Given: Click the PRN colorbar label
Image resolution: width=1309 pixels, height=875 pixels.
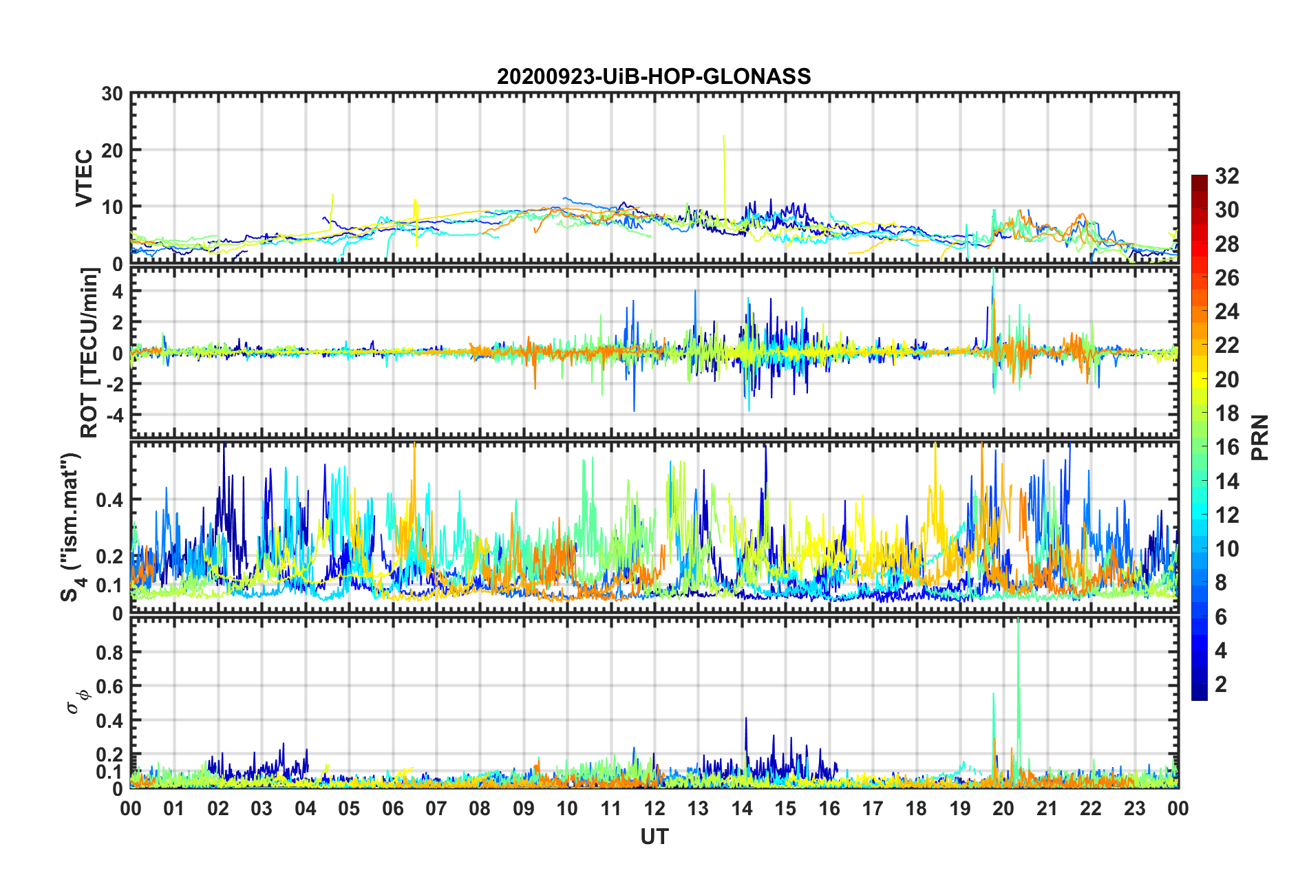Looking at the screenshot, I should pyautogui.click(x=1260, y=437).
